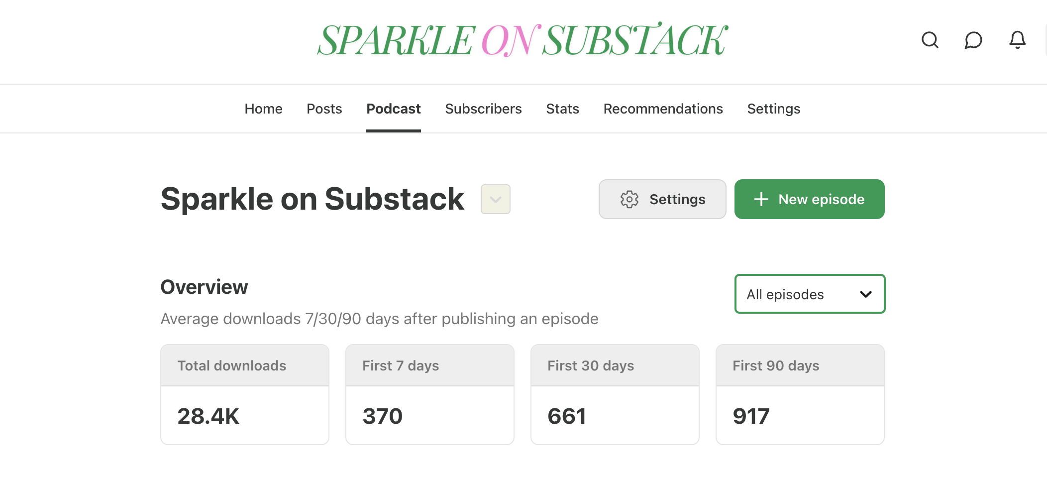Click the Sparkle on Substack logo

tap(523, 40)
